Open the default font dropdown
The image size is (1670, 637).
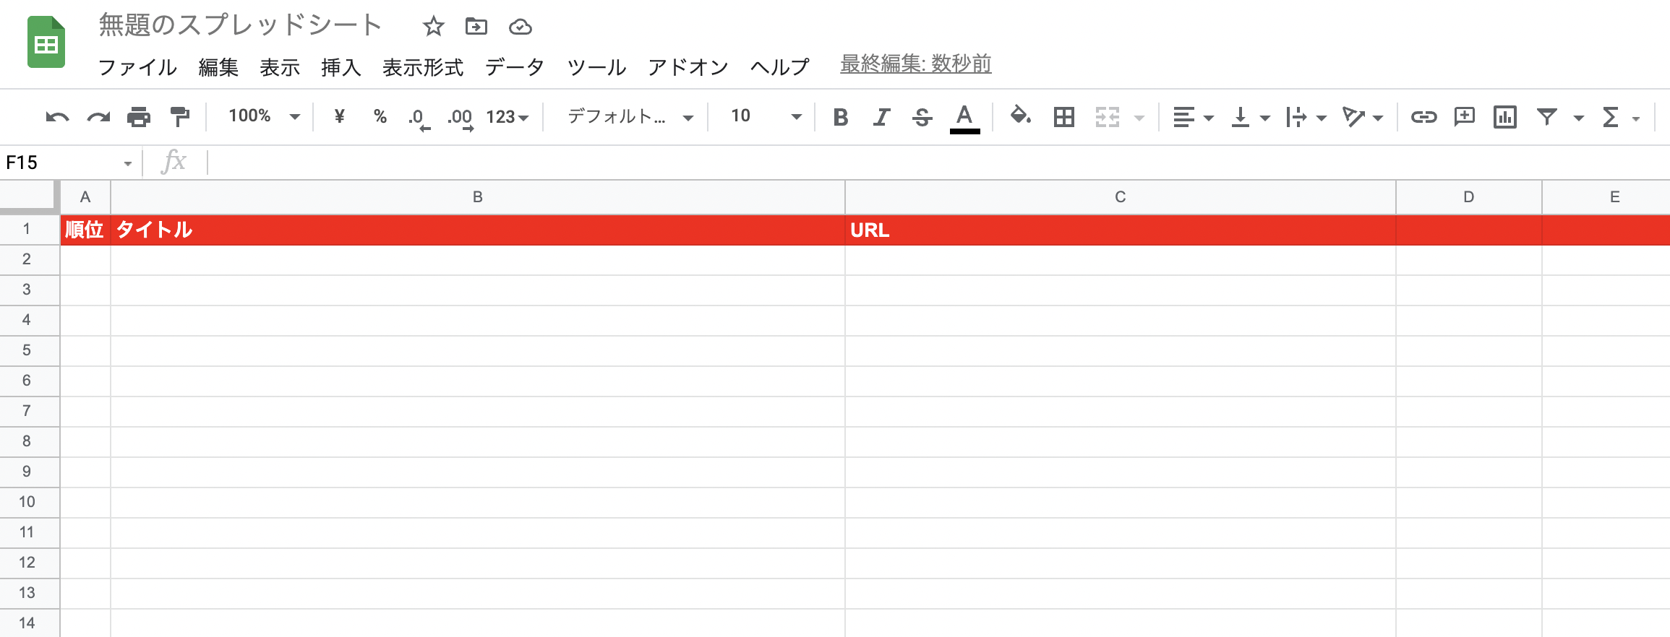[630, 116]
